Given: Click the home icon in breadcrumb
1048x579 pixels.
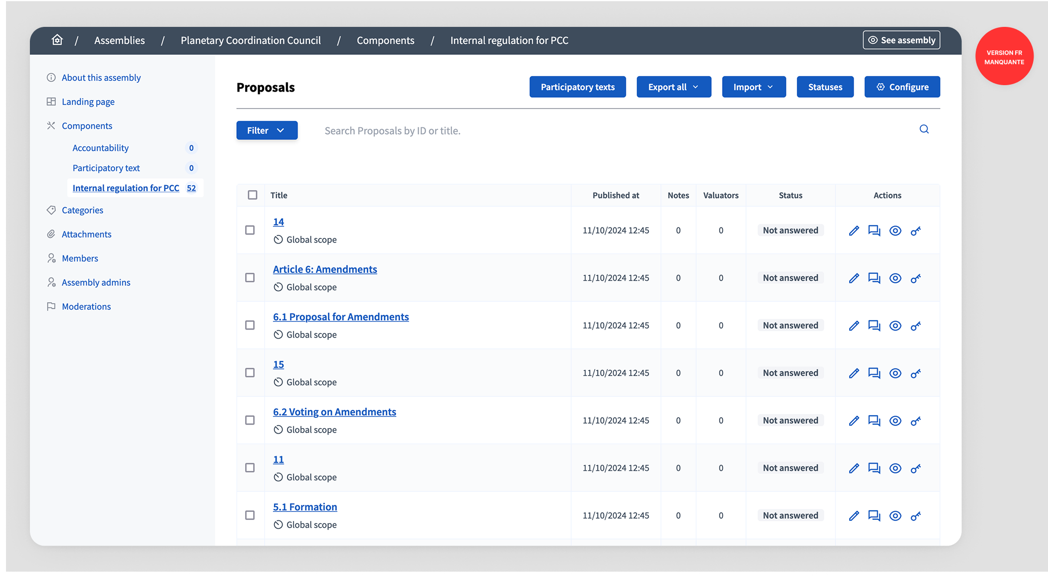Looking at the screenshot, I should coord(57,40).
